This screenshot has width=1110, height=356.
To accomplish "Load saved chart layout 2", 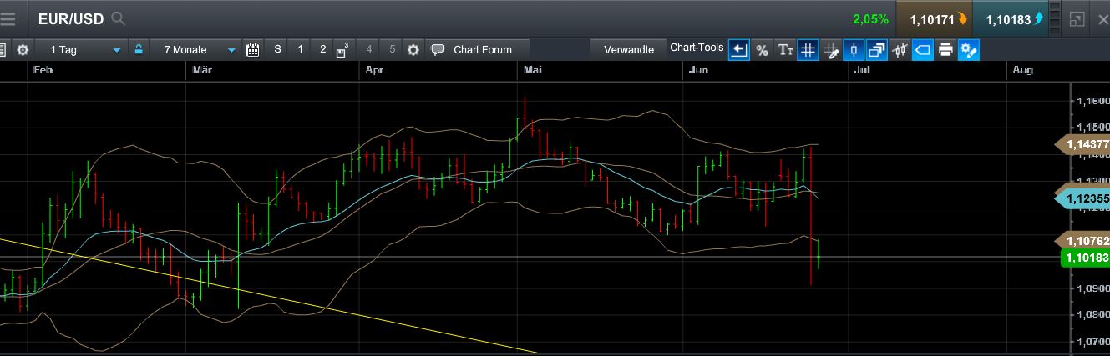I will tap(323, 50).
